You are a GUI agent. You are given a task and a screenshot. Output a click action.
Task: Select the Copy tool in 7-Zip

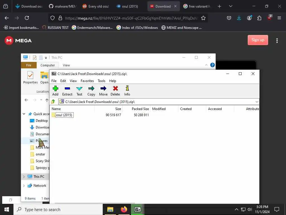pos(91,91)
